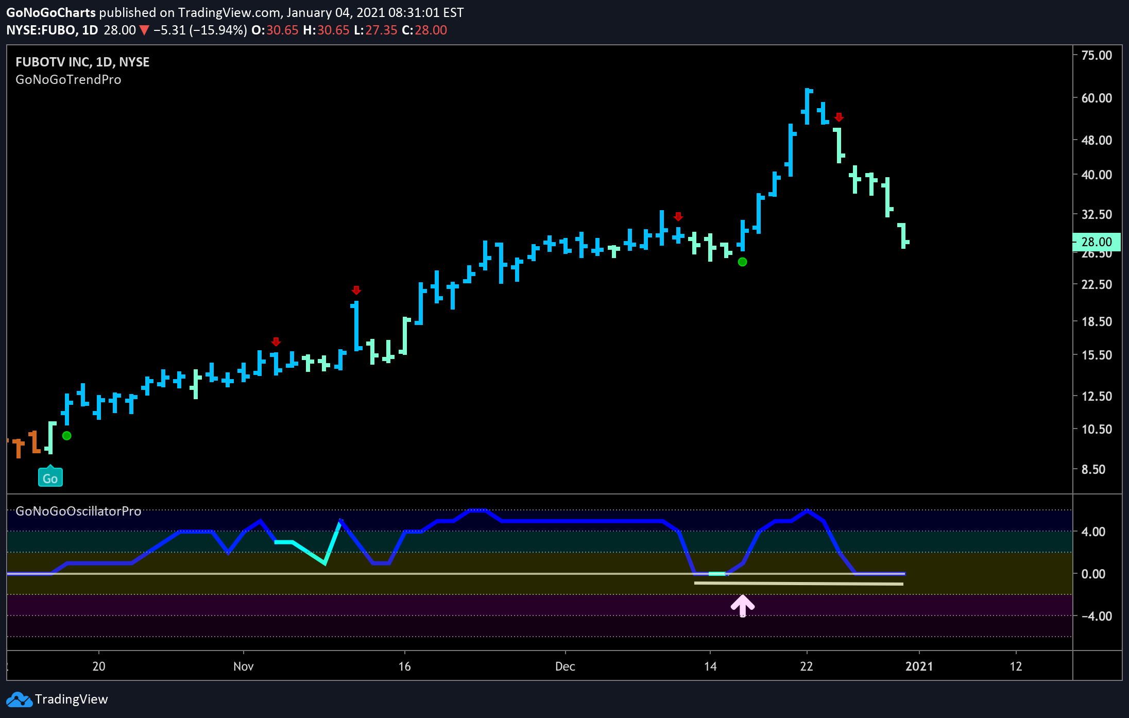
Task: Click the red down arrow in early November
Action: [x=276, y=341]
